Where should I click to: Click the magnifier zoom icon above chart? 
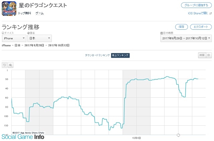[x=10, y=65]
